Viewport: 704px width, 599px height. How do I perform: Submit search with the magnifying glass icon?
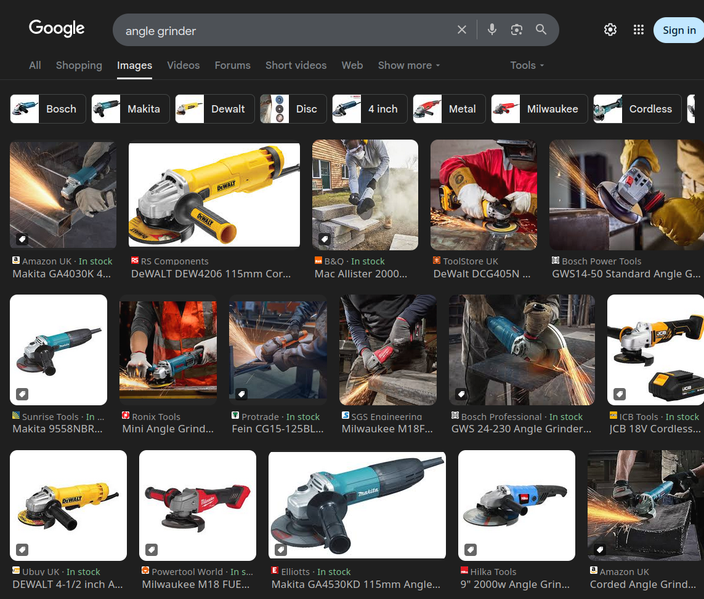541,30
